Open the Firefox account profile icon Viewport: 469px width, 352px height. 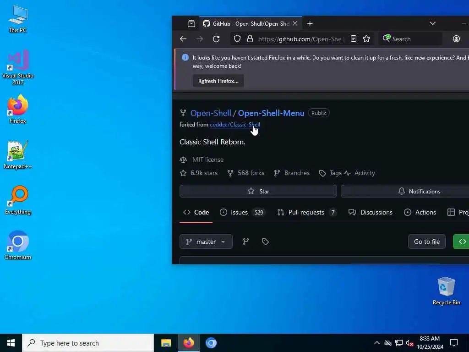coord(456,39)
